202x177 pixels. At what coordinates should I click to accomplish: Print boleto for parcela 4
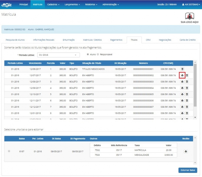(x=182, y=88)
